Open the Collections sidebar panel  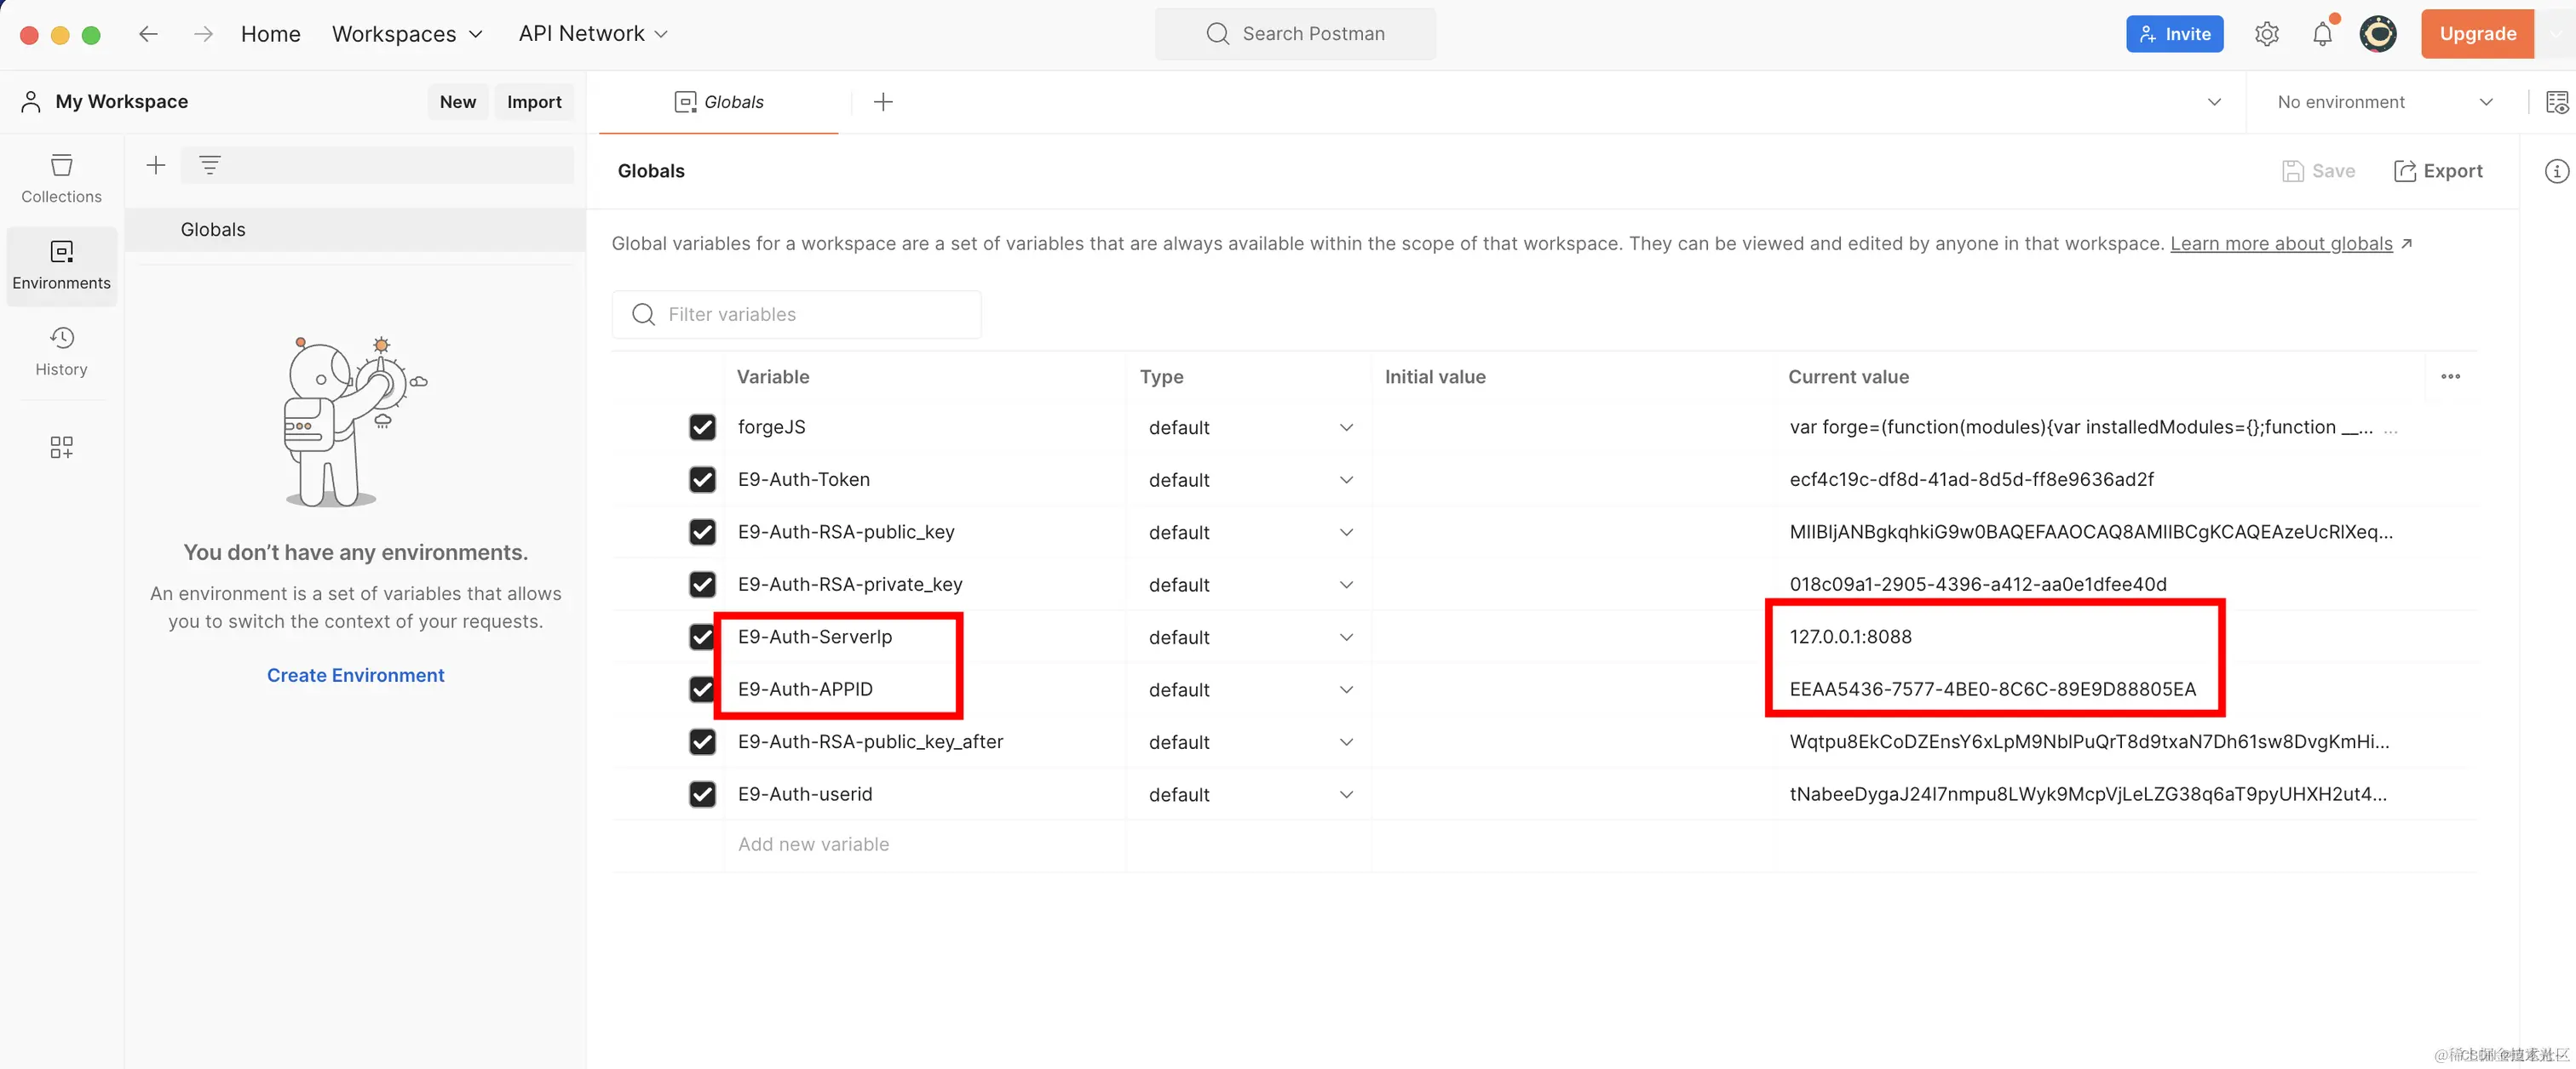point(61,178)
